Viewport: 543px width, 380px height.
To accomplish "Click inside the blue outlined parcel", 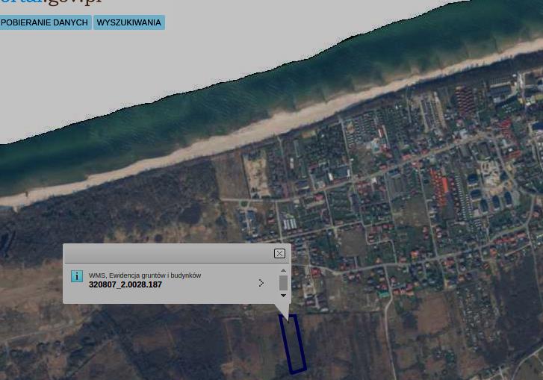I will (294, 345).
